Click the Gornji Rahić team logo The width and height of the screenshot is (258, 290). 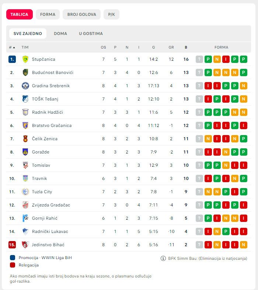coord(25,218)
